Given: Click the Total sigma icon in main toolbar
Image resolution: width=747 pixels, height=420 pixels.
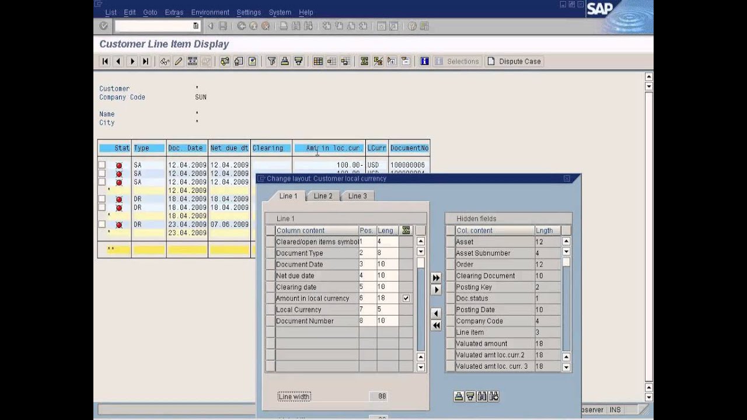Looking at the screenshot, I should click(364, 61).
